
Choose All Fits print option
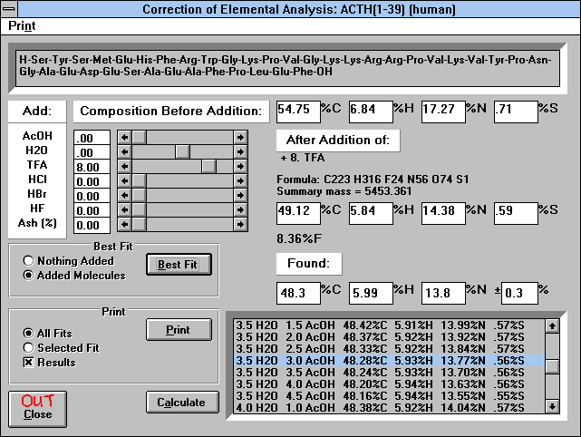[47, 334]
